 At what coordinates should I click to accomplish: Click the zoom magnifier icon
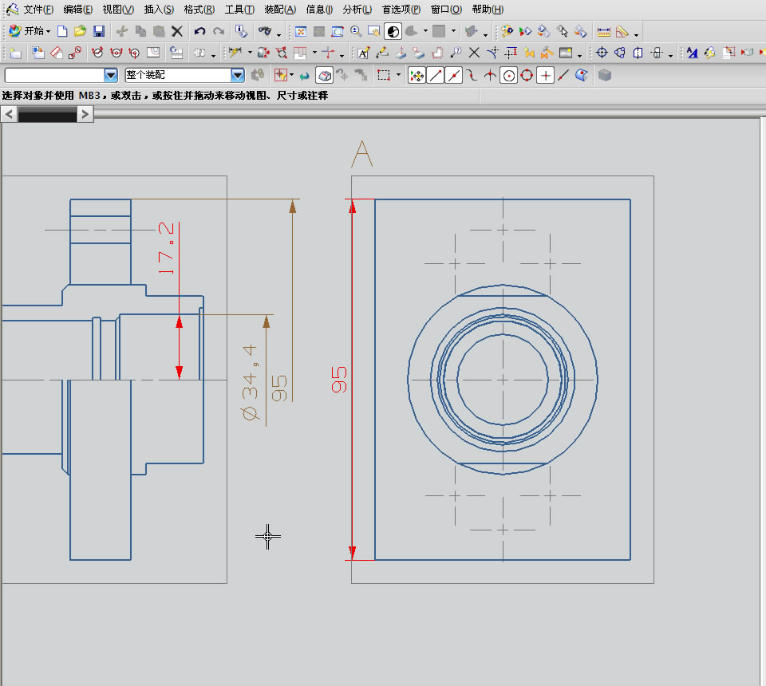(355, 32)
